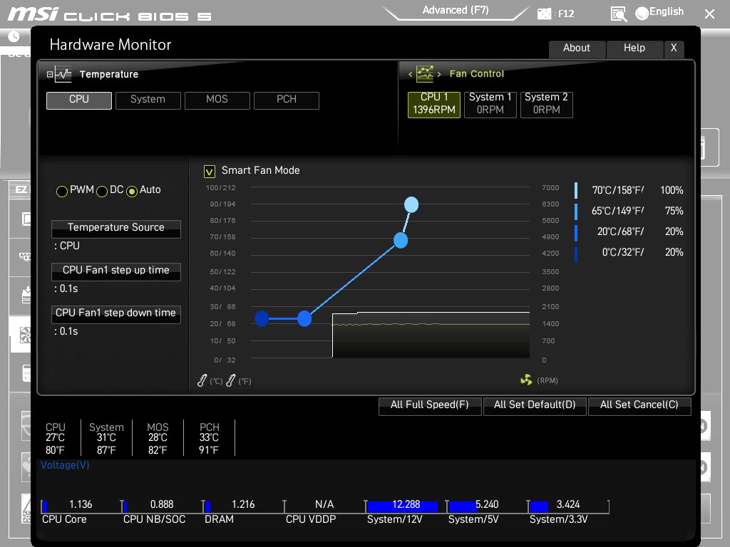The image size is (730, 547).
Task: Click the System/12V 12.288 voltage bar
Action: pyautogui.click(x=405, y=506)
